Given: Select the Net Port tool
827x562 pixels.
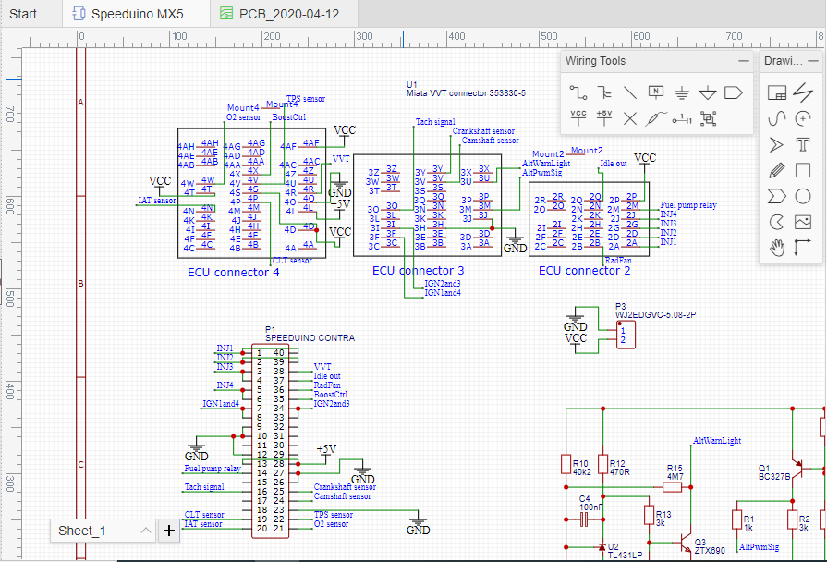Looking at the screenshot, I should (x=733, y=92).
